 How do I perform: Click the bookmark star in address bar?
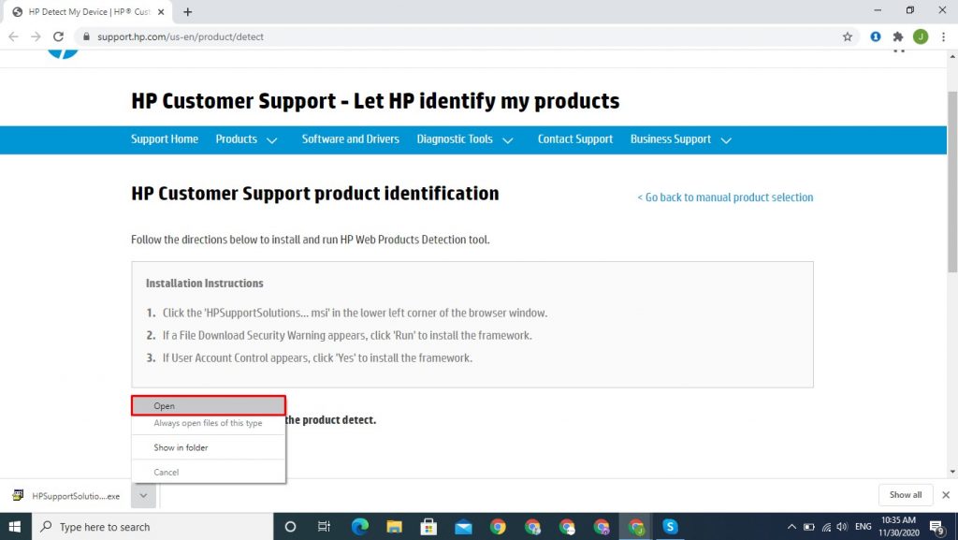[848, 36]
